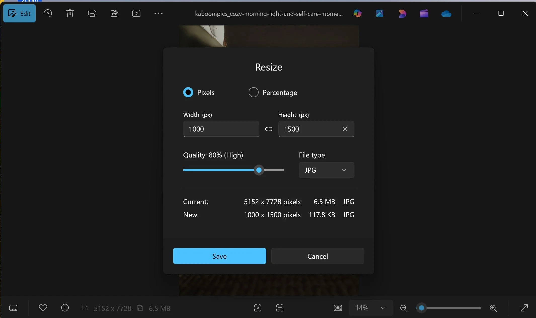Start slideshow with the play icon
Image resolution: width=536 pixels, height=318 pixels.
point(136,13)
